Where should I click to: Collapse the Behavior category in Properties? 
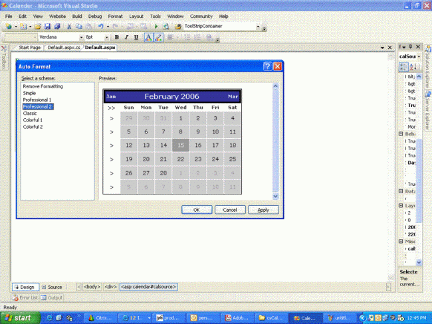[401, 134]
